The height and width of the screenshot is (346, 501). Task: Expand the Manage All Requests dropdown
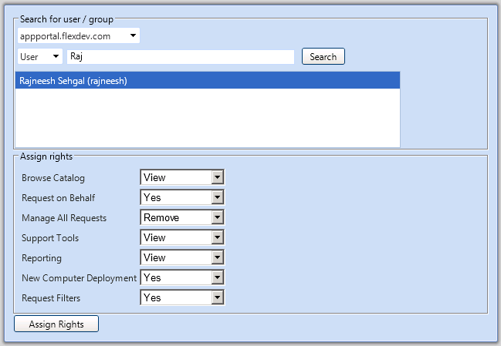pos(182,217)
